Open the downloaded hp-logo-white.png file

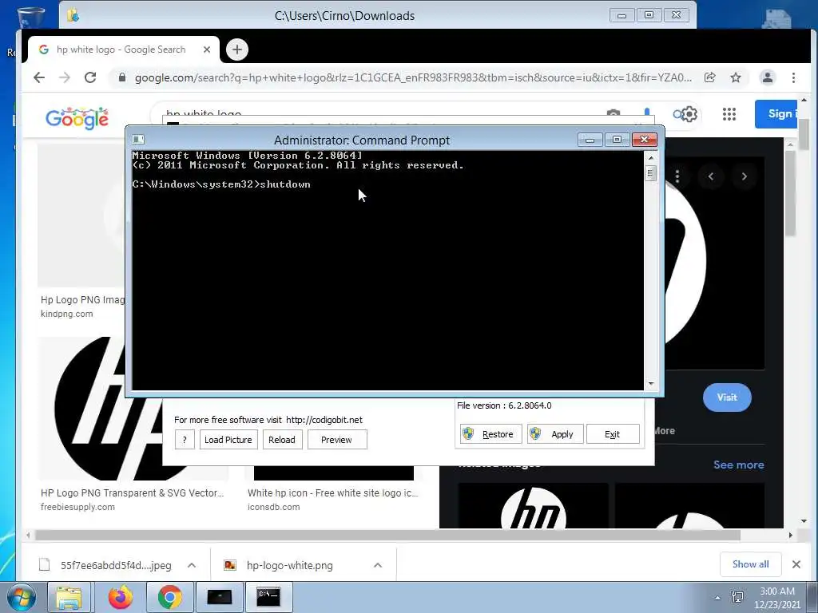[x=289, y=565]
